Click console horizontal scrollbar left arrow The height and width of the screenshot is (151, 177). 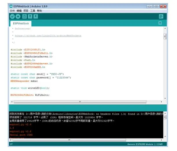click(x=11, y=140)
